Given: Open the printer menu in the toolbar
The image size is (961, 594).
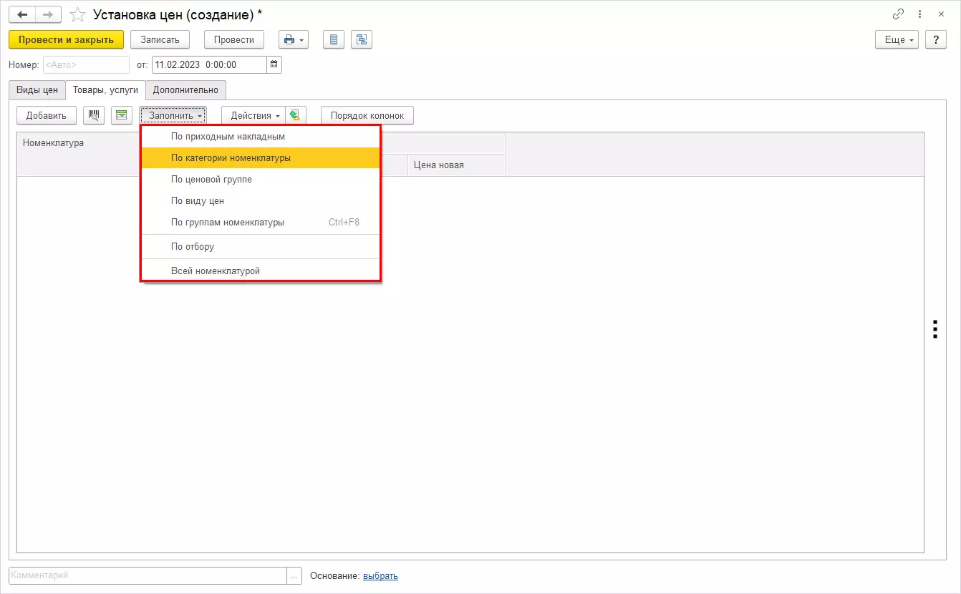Looking at the screenshot, I should point(293,40).
